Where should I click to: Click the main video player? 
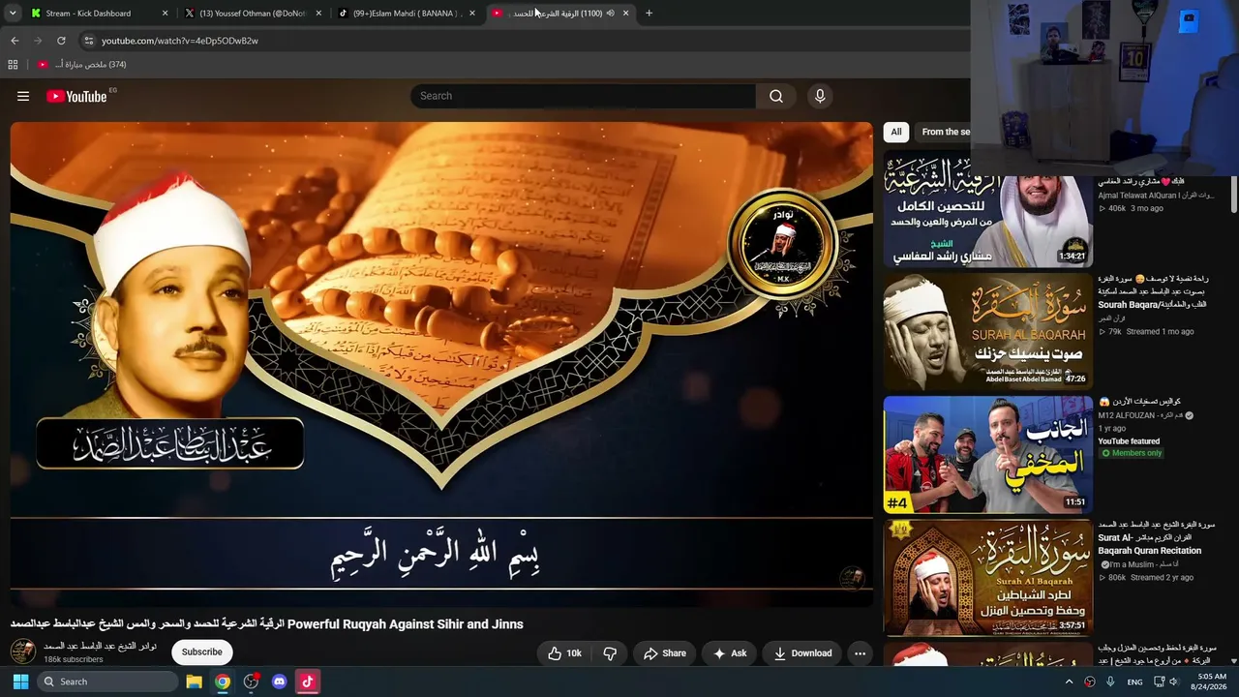pyautogui.click(x=441, y=364)
